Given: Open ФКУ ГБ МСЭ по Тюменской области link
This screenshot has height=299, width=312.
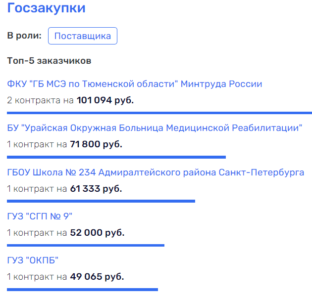Looking at the screenshot, I should (x=135, y=84).
